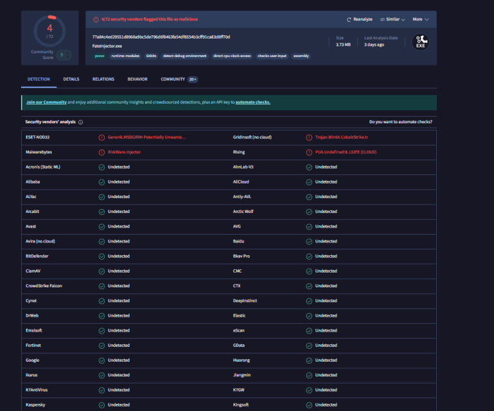494x411 pixels.
Task: Click the AVG undetected check icon
Action: [309, 227]
